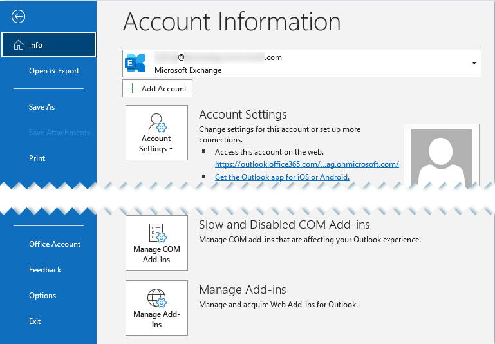Image resolution: width=495 pixels, height=344 pixels.
Task: Click Exit to close Outlook
Action: pyautogui.click(x=35, y=321)
